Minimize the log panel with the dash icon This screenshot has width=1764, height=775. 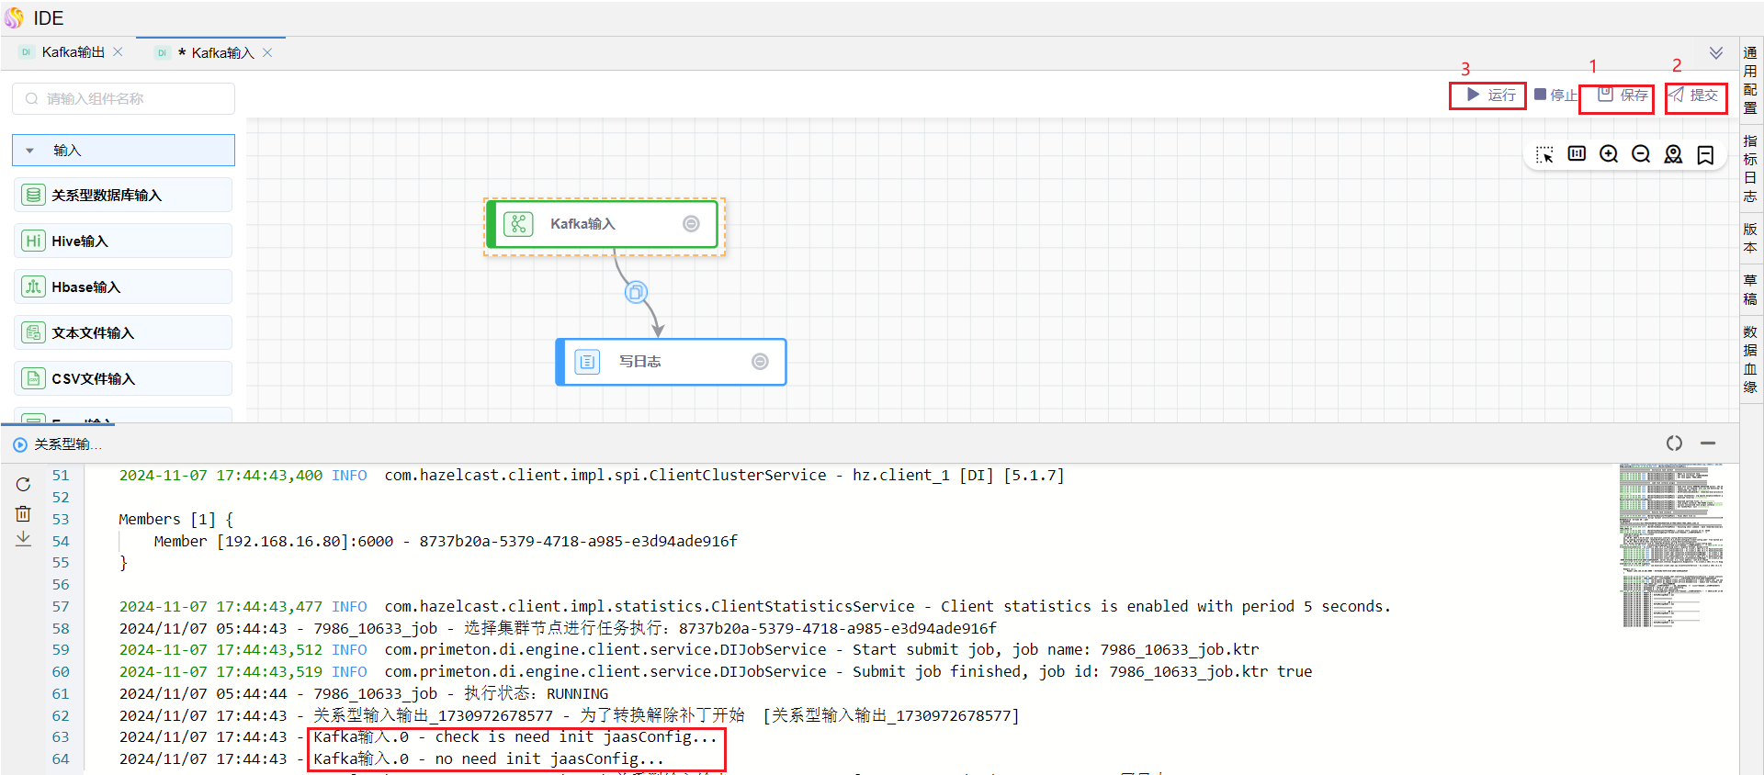coord(1708,444)
